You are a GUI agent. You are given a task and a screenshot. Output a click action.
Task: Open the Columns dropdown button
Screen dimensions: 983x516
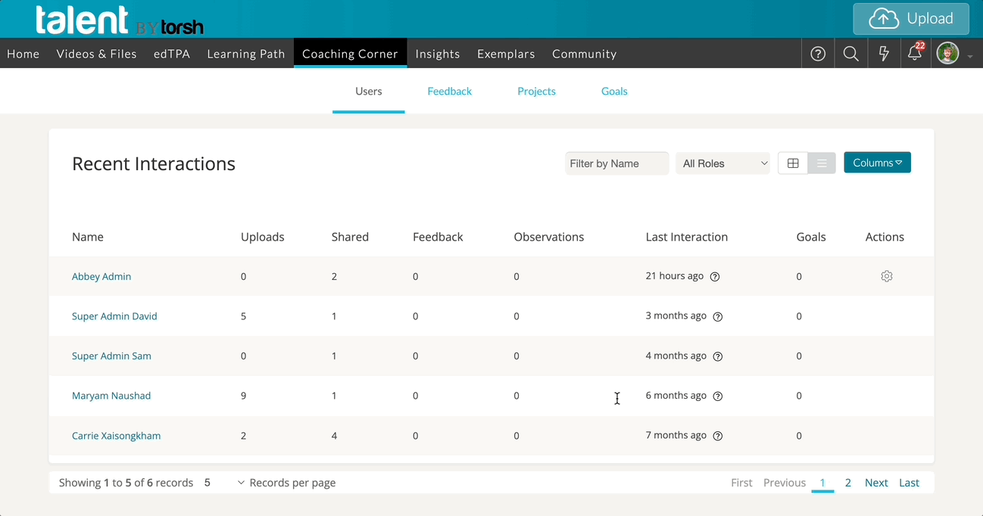877,163
